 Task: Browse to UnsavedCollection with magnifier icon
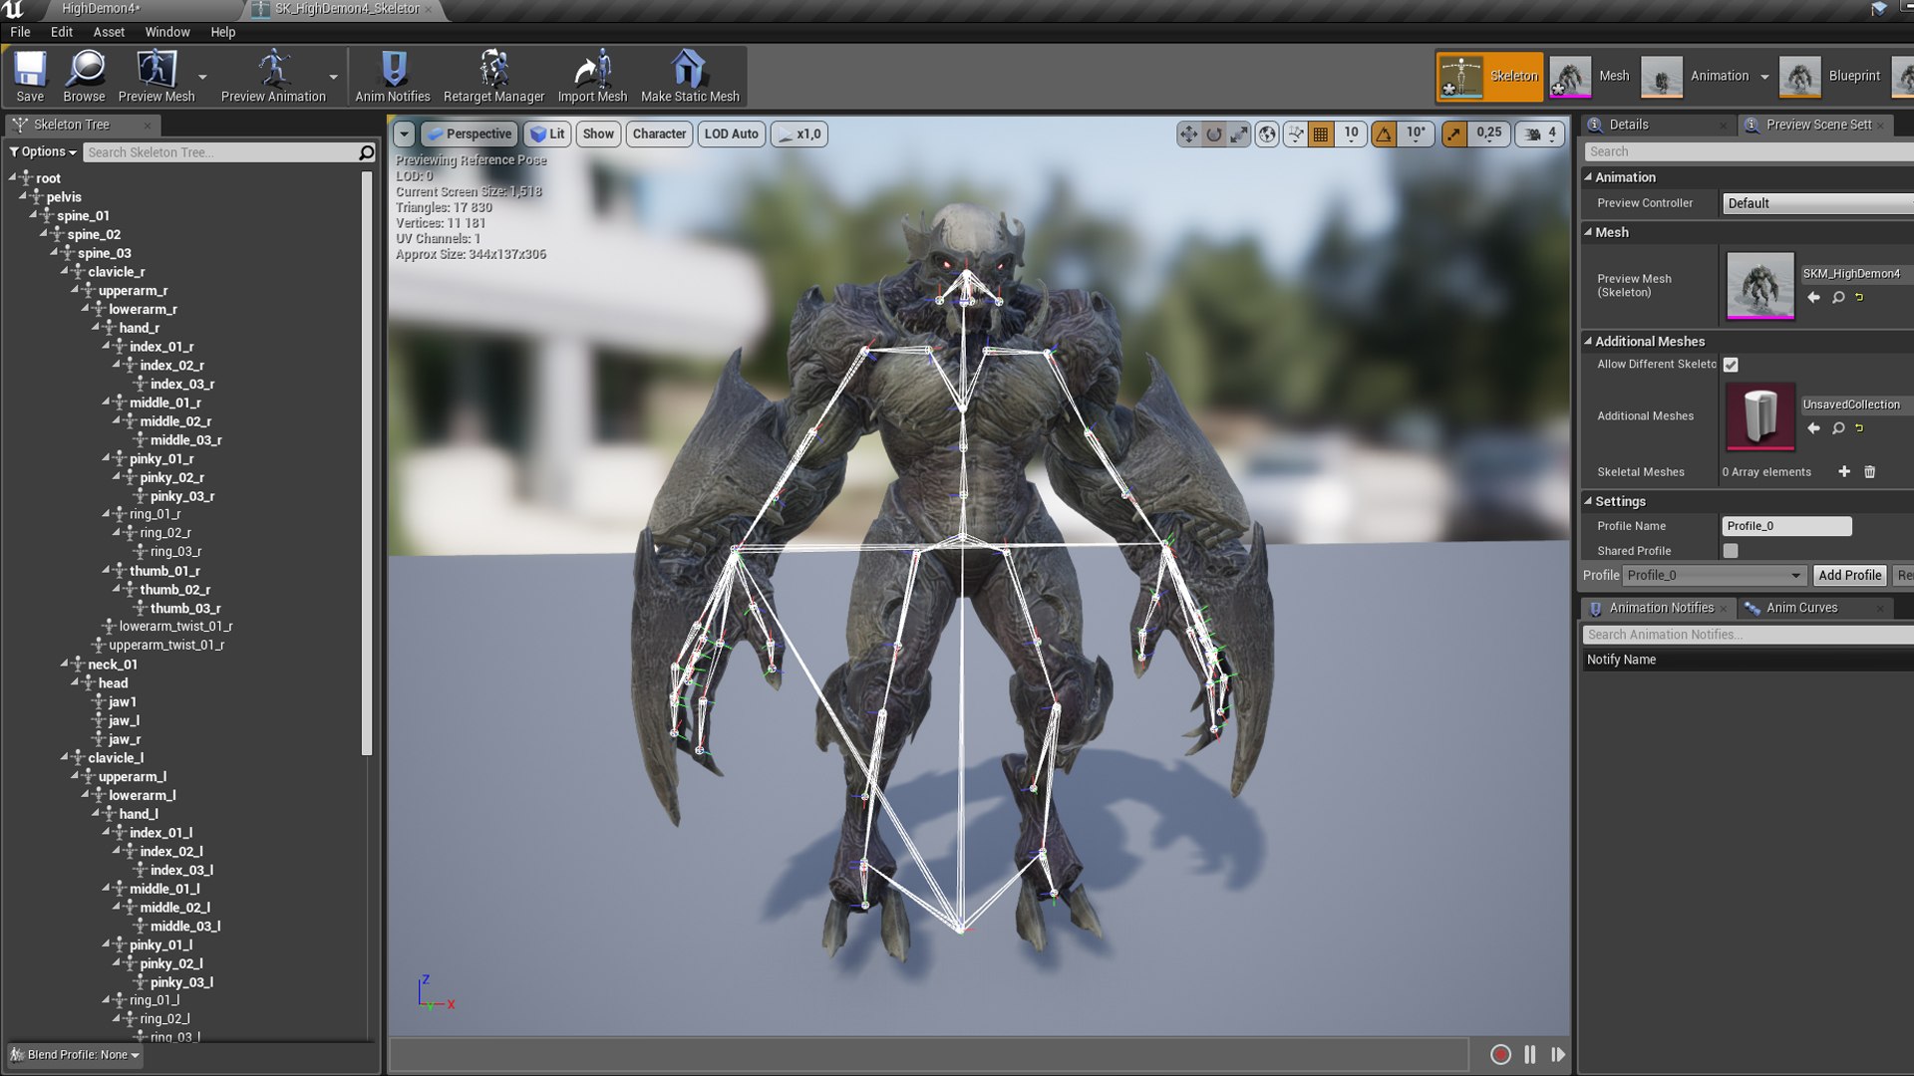click(1838, 428)
